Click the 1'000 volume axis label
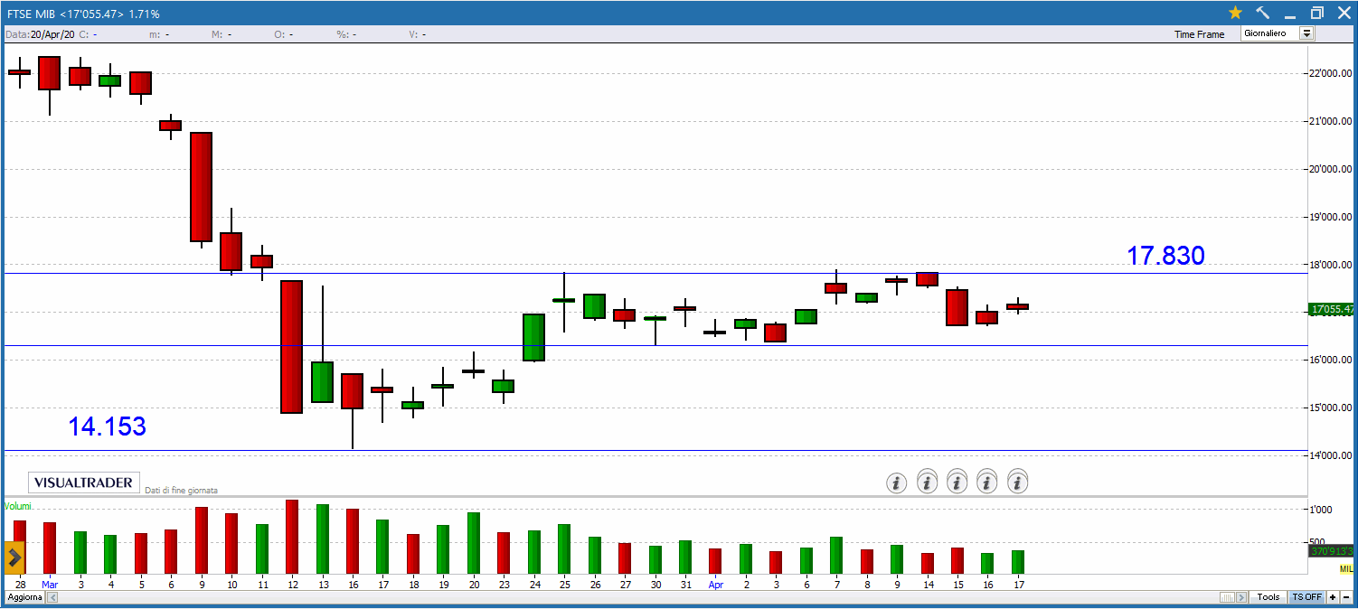Image resolution: width=1358 pixels, height=609 pixels. pos(1321,510)
